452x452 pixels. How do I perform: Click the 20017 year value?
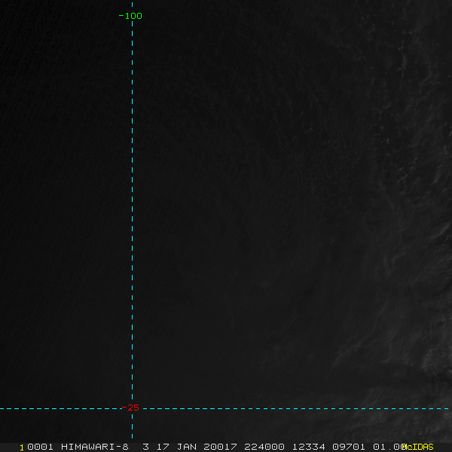221,447
